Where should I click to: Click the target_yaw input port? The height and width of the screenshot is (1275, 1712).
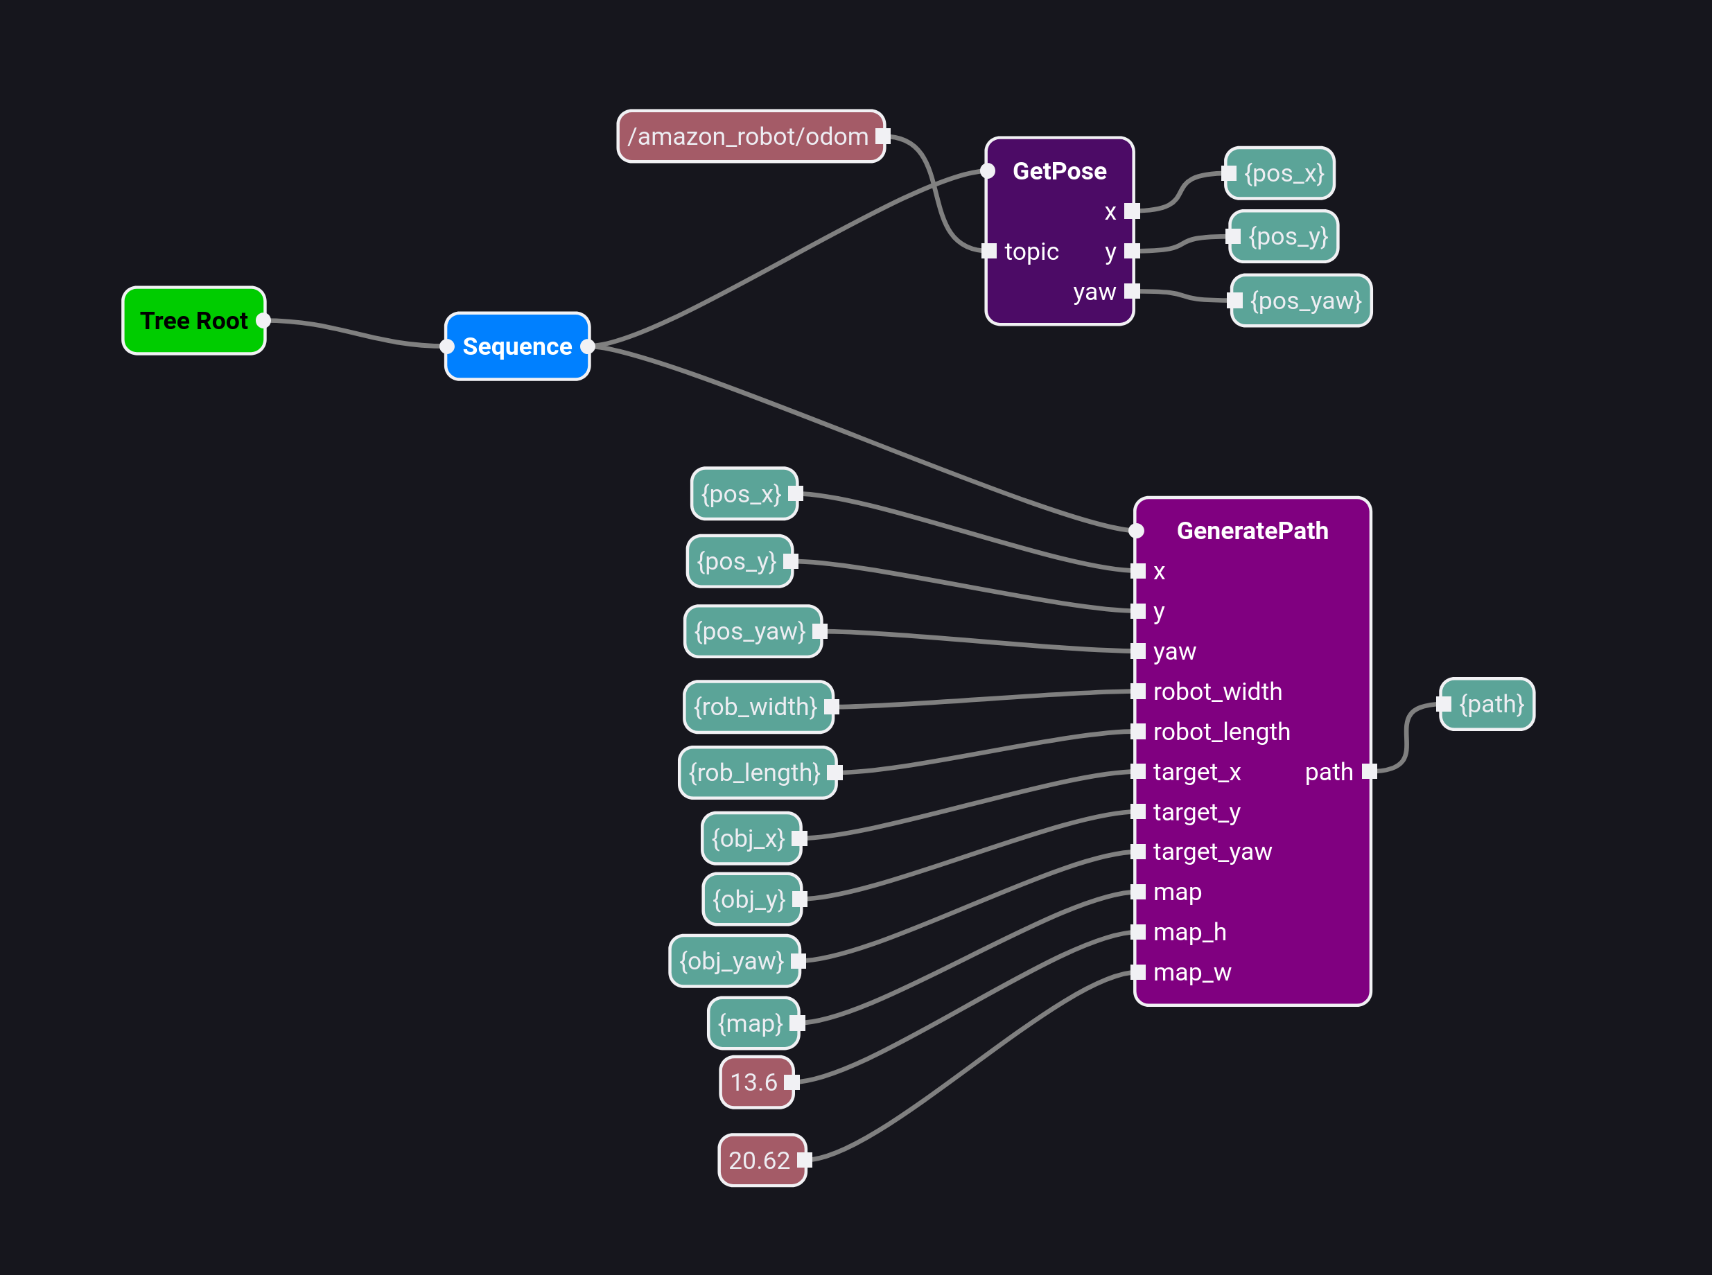pyautogui.click(x=1137, y=852)
